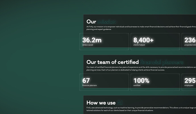Click the '236' statistic value
Screen dimensions: 196x114
click(190, 40)
